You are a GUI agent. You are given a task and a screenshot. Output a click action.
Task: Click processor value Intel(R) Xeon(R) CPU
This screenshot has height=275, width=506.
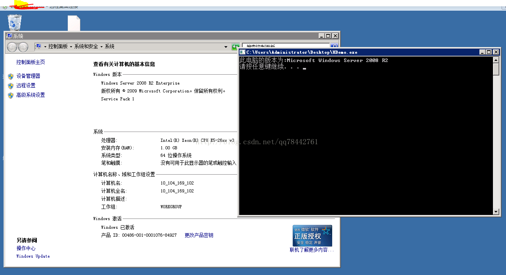click(x=197, y=140)
